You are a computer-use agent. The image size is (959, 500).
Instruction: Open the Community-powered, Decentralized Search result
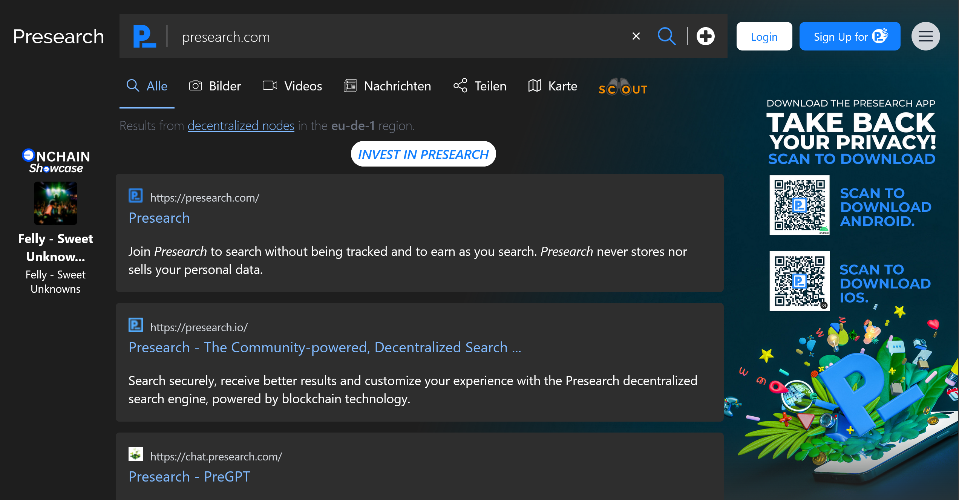pos(325,347)
